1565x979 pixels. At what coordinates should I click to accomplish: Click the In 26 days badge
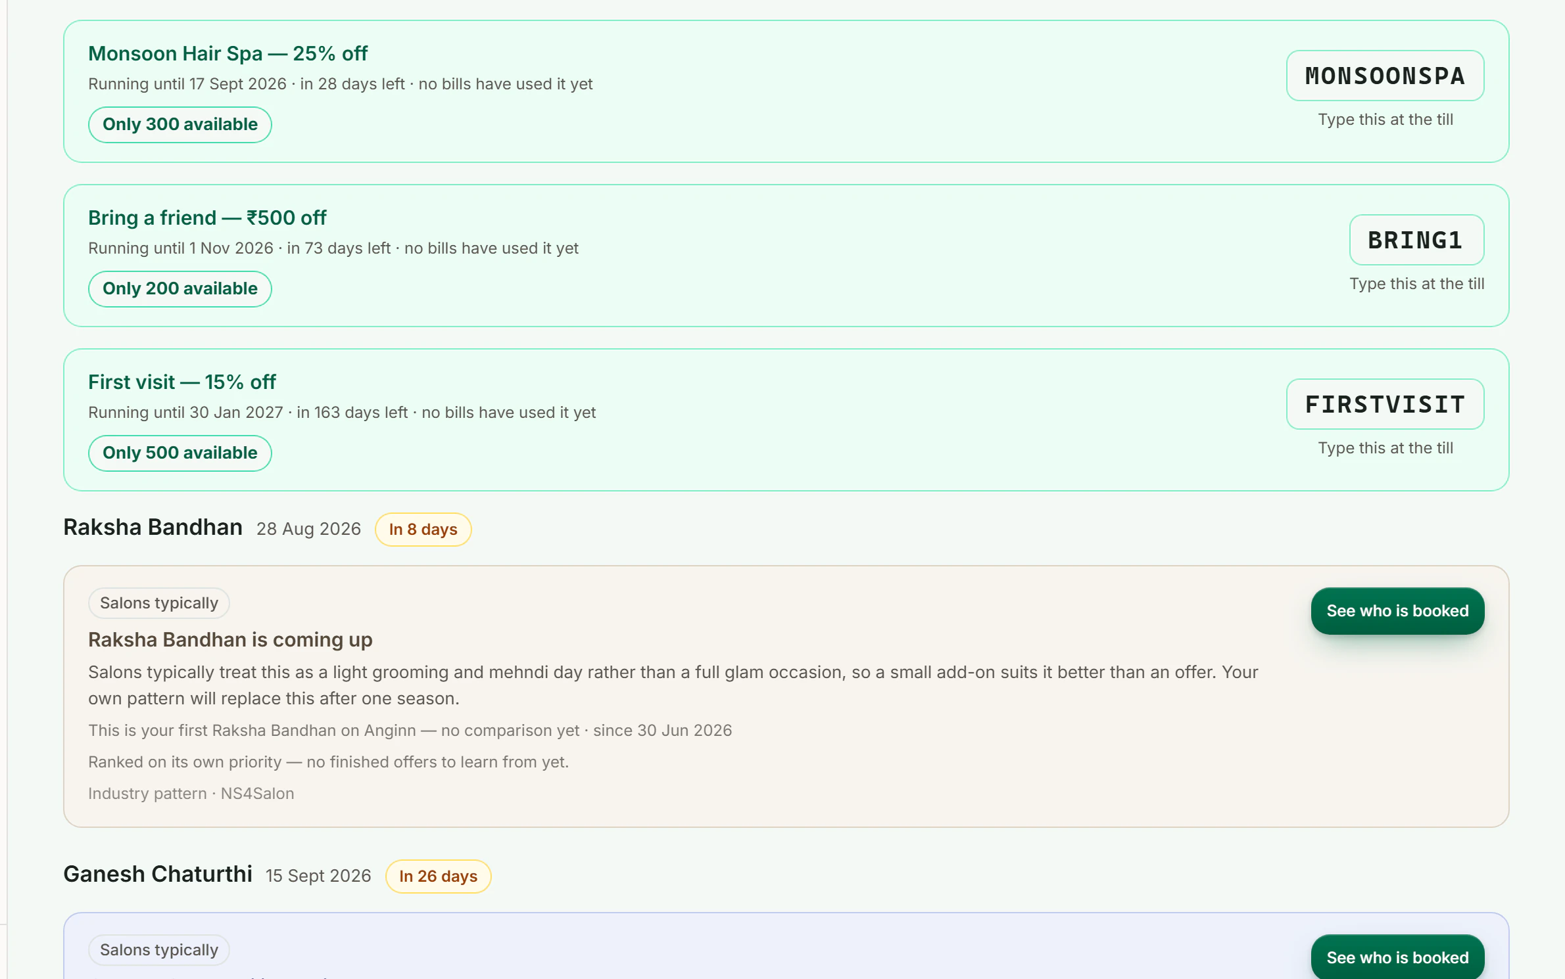coord(438,876)
